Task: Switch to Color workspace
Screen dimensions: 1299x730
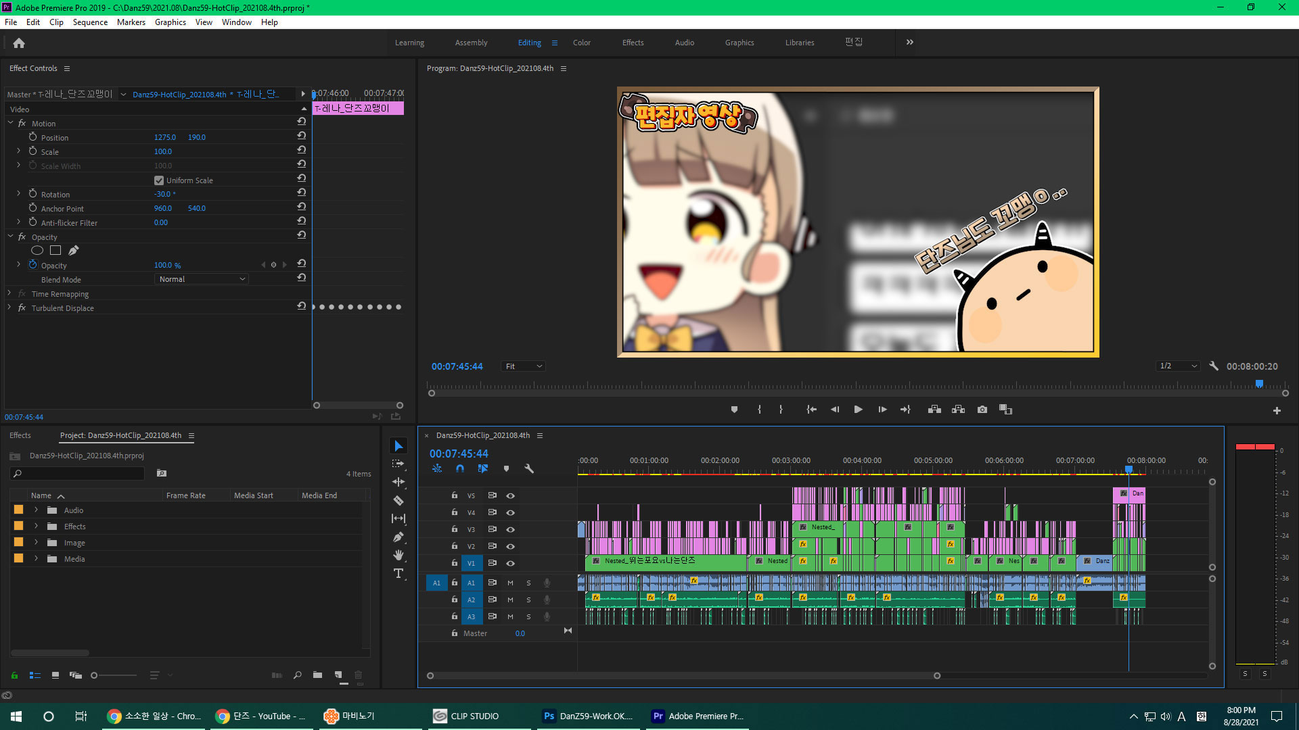Action: coord(582,43)
